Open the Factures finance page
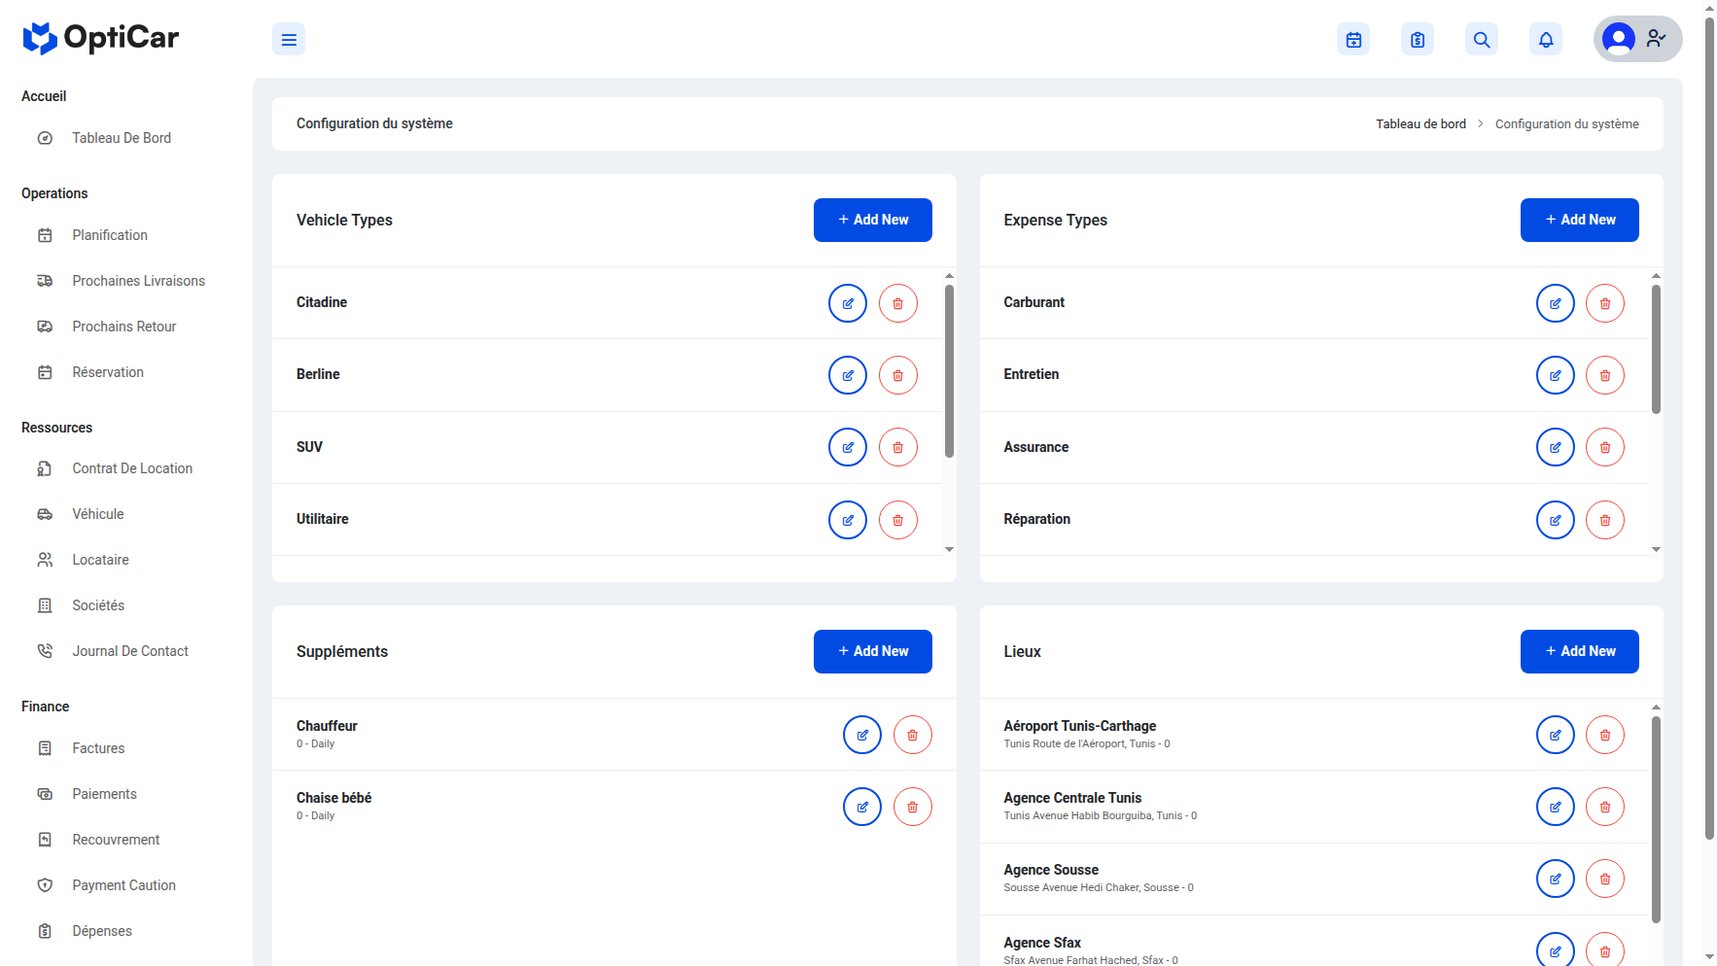 coord(98,748)
